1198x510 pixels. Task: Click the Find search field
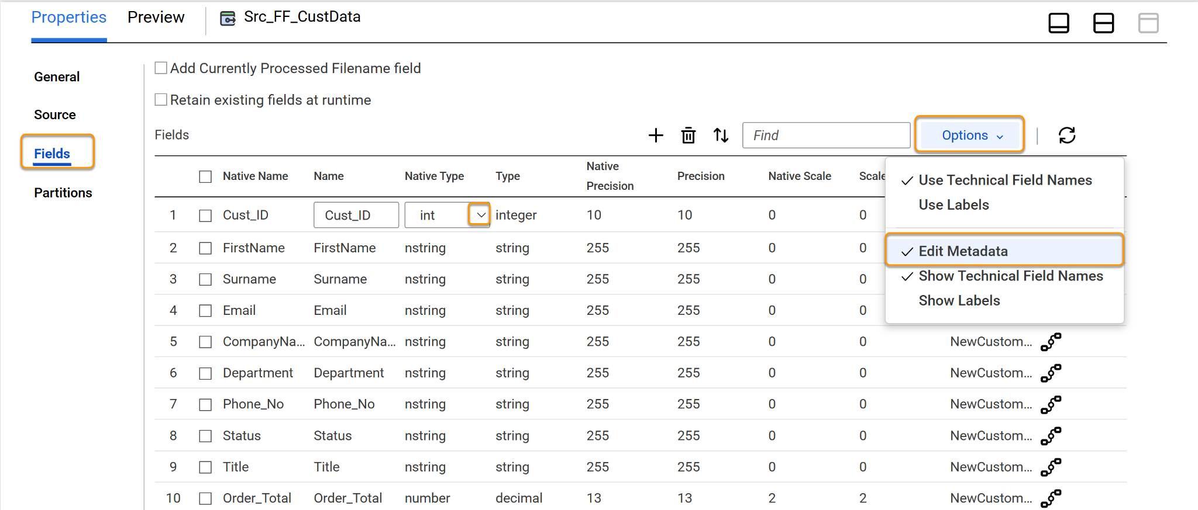[826, 136]
